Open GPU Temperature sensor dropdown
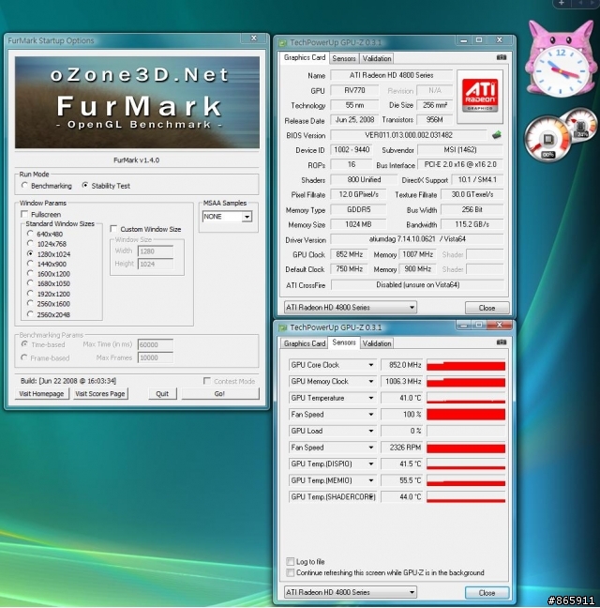The height and width of the screenshot is (608, 600). (x=370, y=398)
